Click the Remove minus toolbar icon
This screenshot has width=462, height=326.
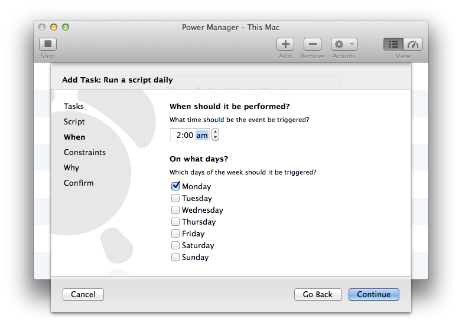coord(313,44)
